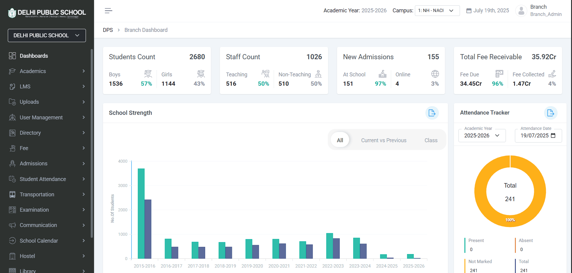
Task: Click the Branch Dashboard breadcrumb
Action: (146, 30)
